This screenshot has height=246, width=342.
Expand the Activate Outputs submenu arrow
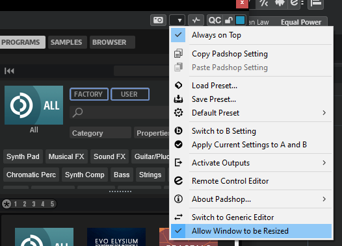pyautogui.click(x=324, y=163)
